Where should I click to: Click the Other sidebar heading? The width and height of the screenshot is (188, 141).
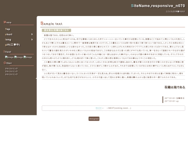pos(8,63)
